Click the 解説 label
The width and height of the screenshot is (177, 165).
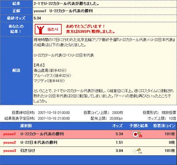pos(16,71)
